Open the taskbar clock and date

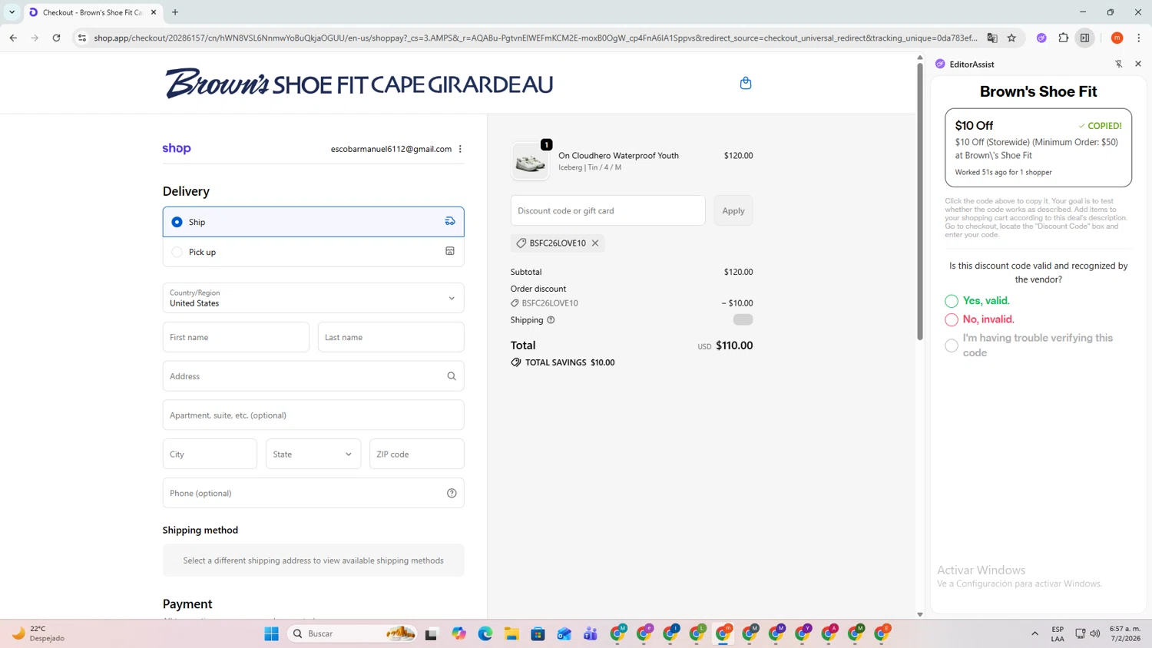1125,633
